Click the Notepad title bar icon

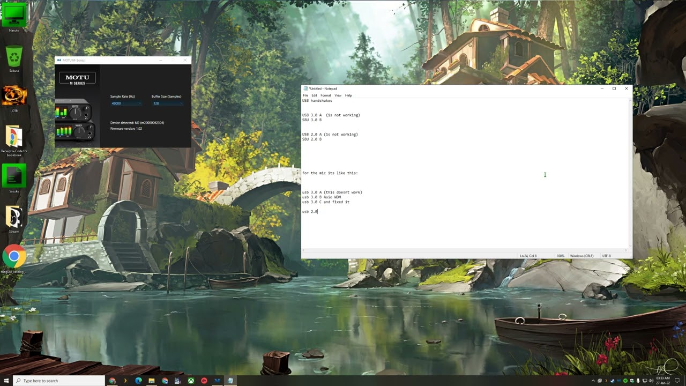[x=305, y=88]
